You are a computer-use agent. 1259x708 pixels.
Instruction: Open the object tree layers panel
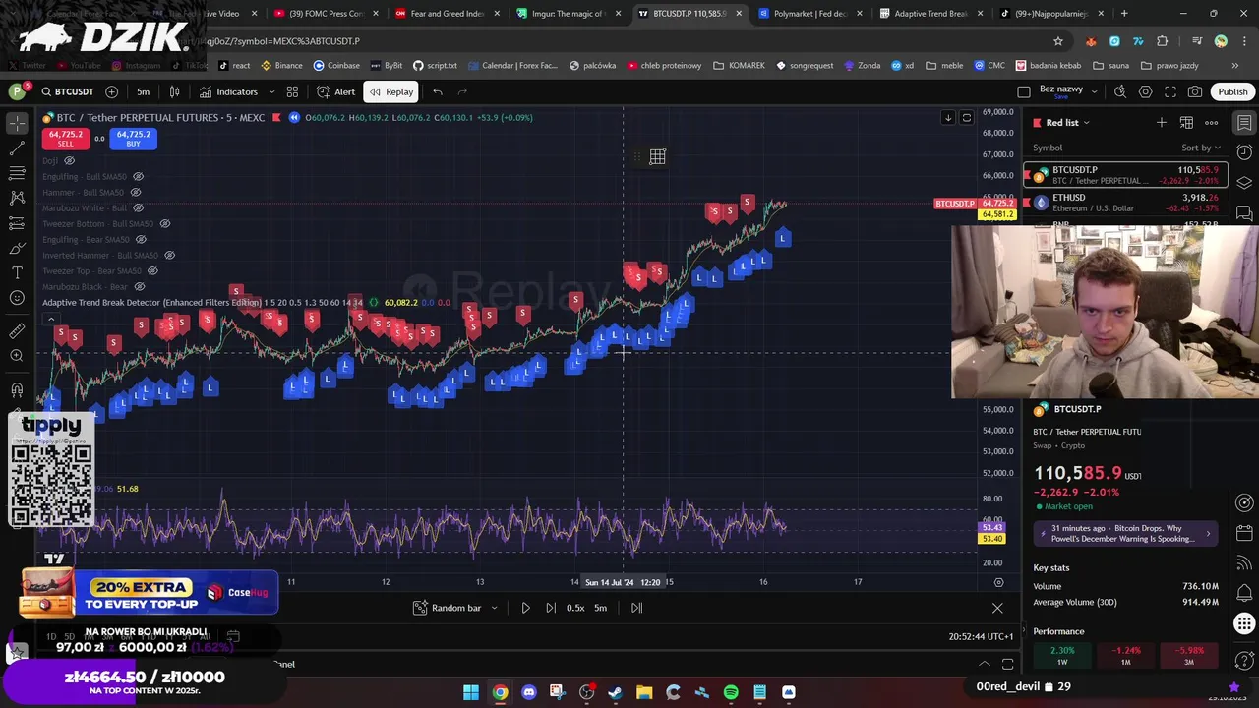coord(1244,183)
